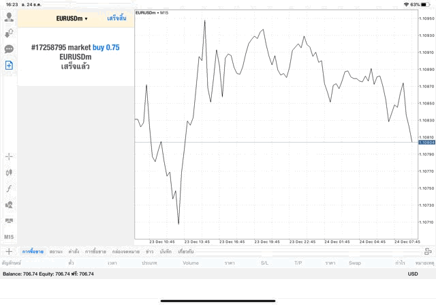
Task: Select the กล่องจดหมาย mailbox tab
Action: point(127,252)
